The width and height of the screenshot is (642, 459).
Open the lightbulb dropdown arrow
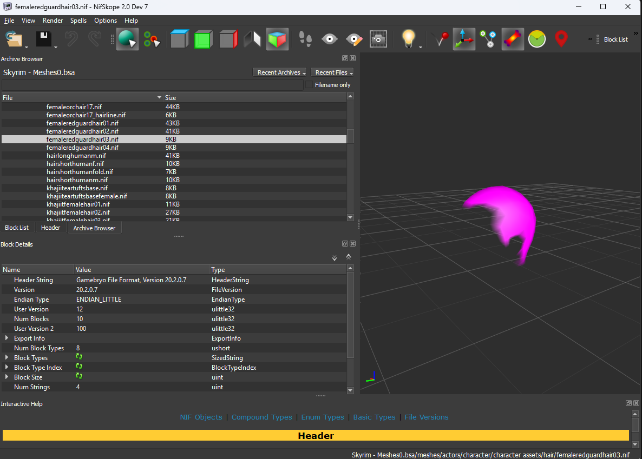[421, 48]
